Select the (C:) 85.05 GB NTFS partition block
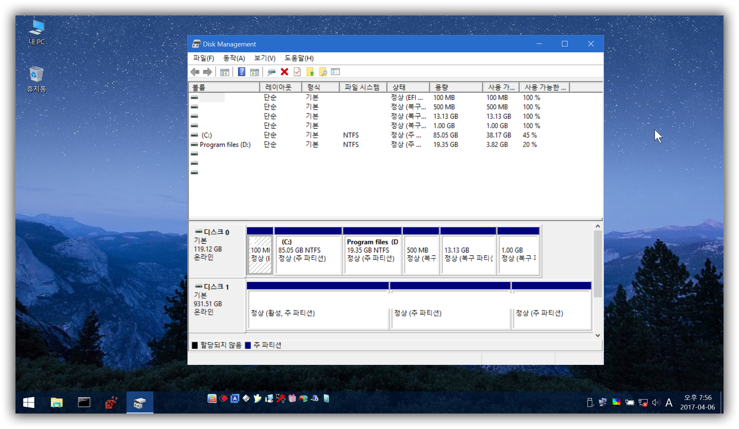The height and width of the screenshot is (429, 739). (308, 254)
